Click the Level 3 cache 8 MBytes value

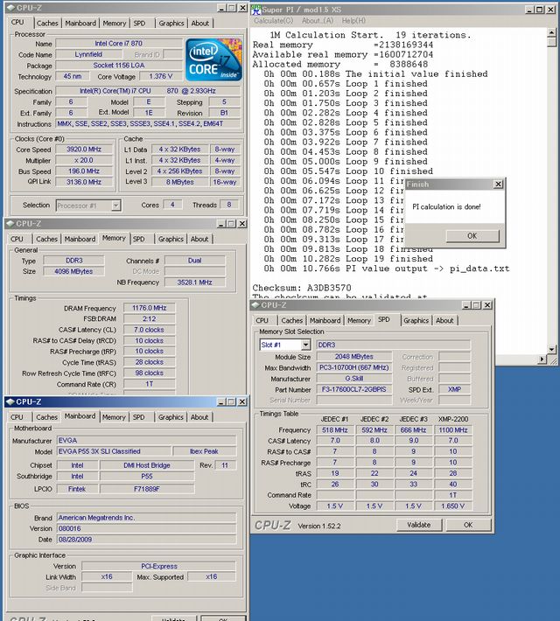click(179, 182)
